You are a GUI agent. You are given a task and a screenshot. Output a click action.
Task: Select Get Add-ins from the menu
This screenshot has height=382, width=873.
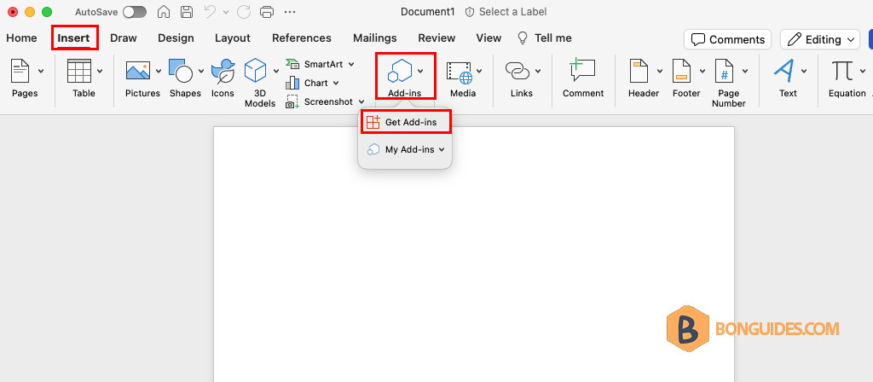click(405, 122)
